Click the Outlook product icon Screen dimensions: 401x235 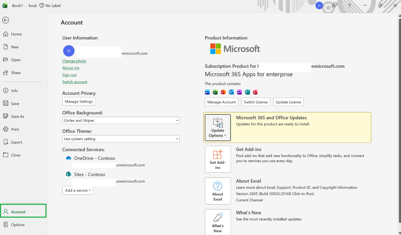point(231,92)
